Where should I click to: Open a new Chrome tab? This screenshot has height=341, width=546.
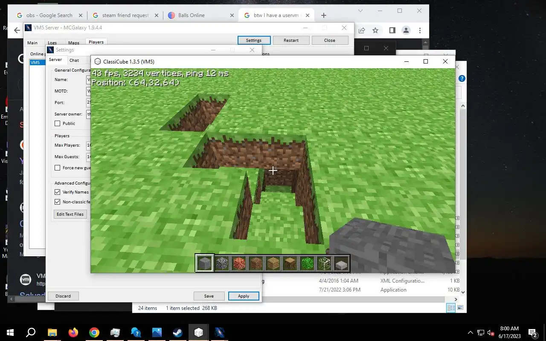(x=324, y=15)
